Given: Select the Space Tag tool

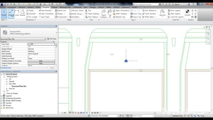Looking at the screenshot, I should click(135, 17).
